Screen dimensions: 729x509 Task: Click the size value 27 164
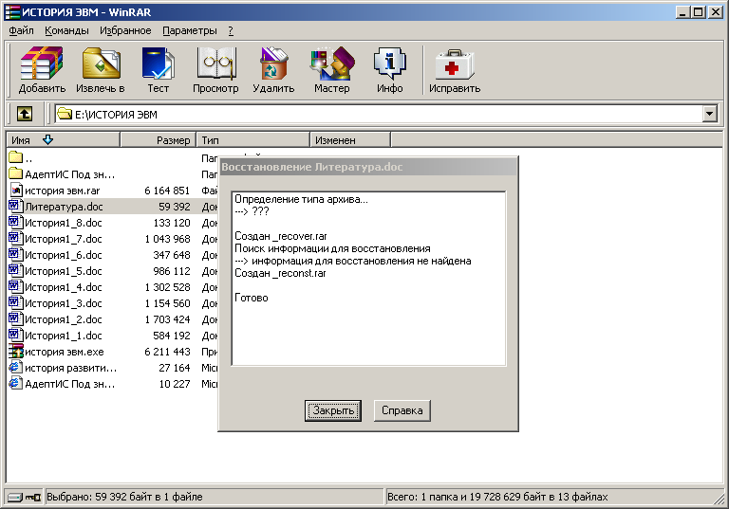175,368
